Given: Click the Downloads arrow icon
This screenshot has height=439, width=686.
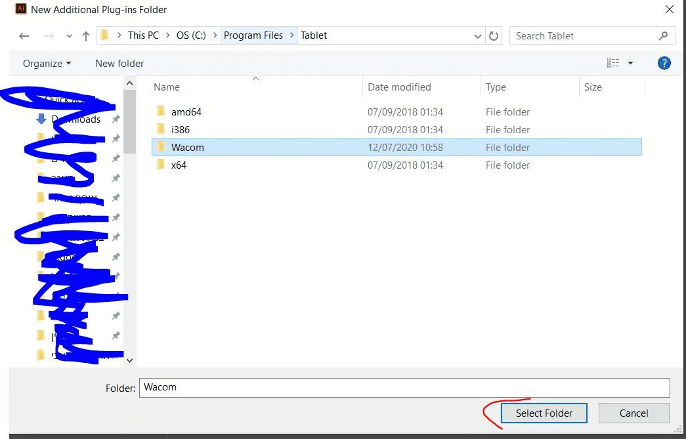Looking at the screenshot, I should click(x=41, y=119).
